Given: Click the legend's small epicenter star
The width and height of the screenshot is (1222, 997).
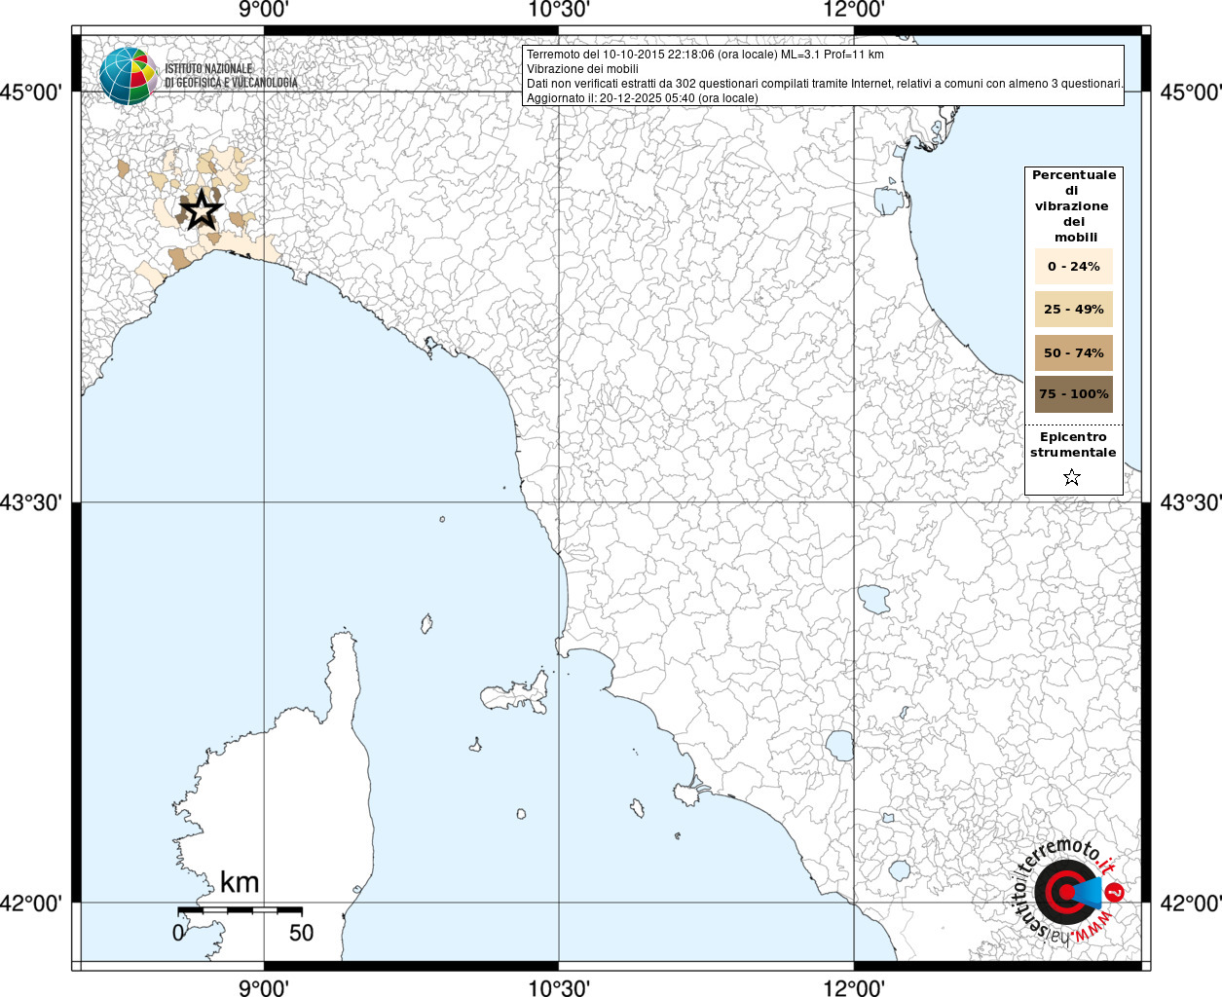Looking at the screenshot, I should 1072,477.
